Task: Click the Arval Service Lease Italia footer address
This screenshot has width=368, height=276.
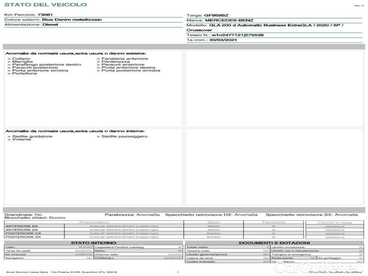Action: (62, 272)
